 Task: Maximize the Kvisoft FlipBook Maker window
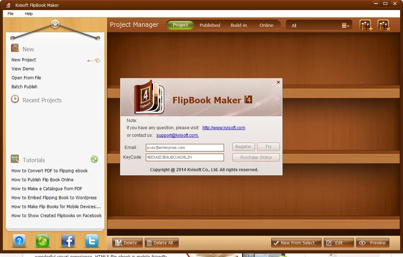coord(385,4)
